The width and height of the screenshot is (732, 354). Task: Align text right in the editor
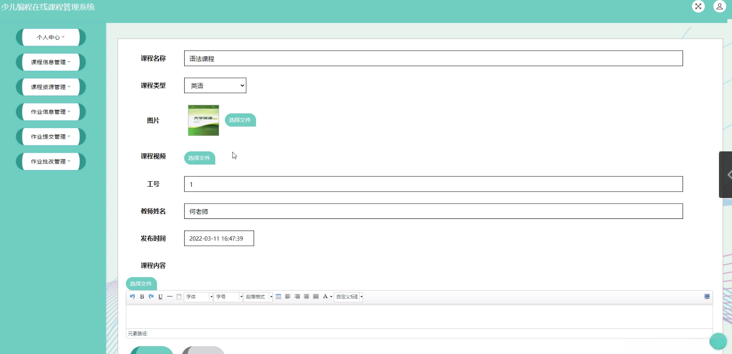[297, 297]
